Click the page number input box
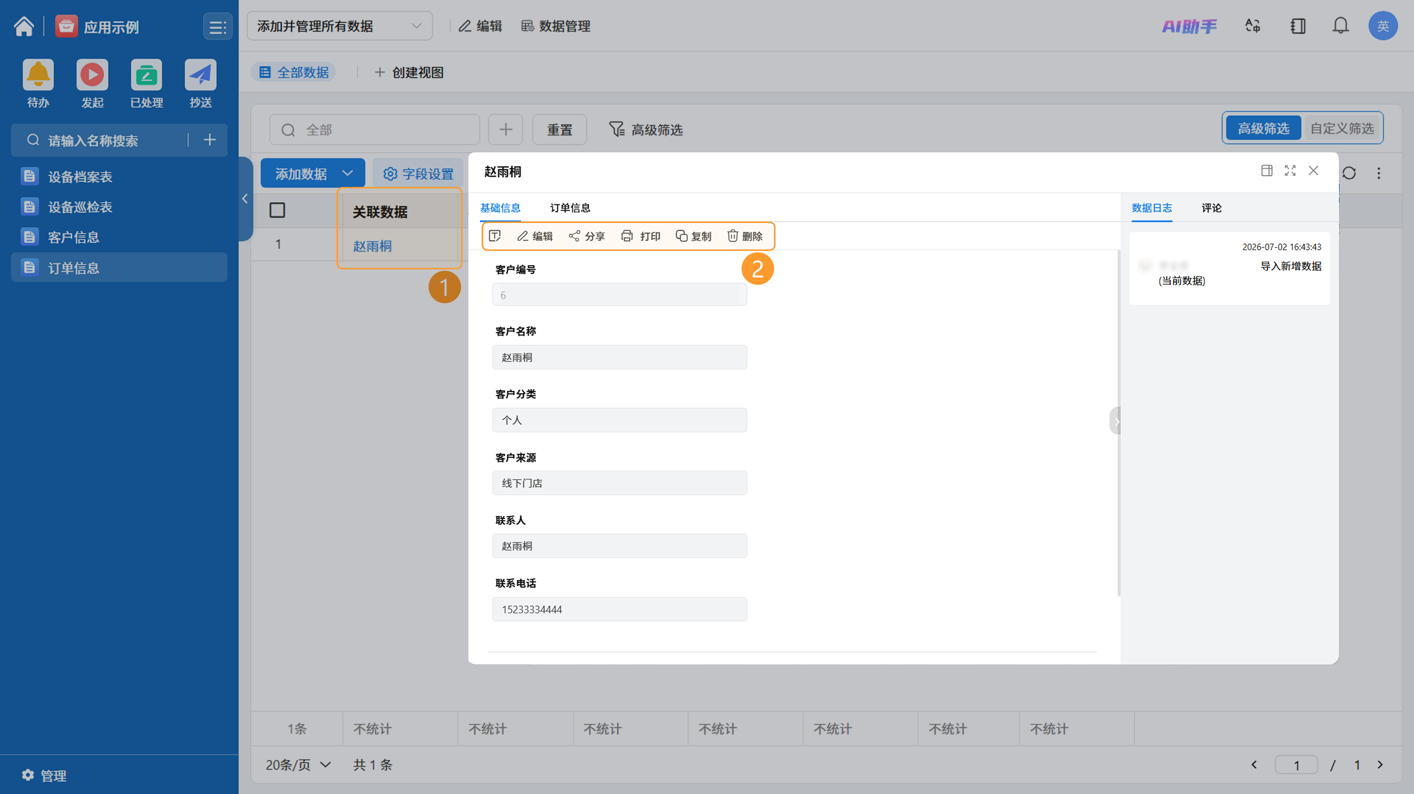1414x794 pixels. point(1296,765)
